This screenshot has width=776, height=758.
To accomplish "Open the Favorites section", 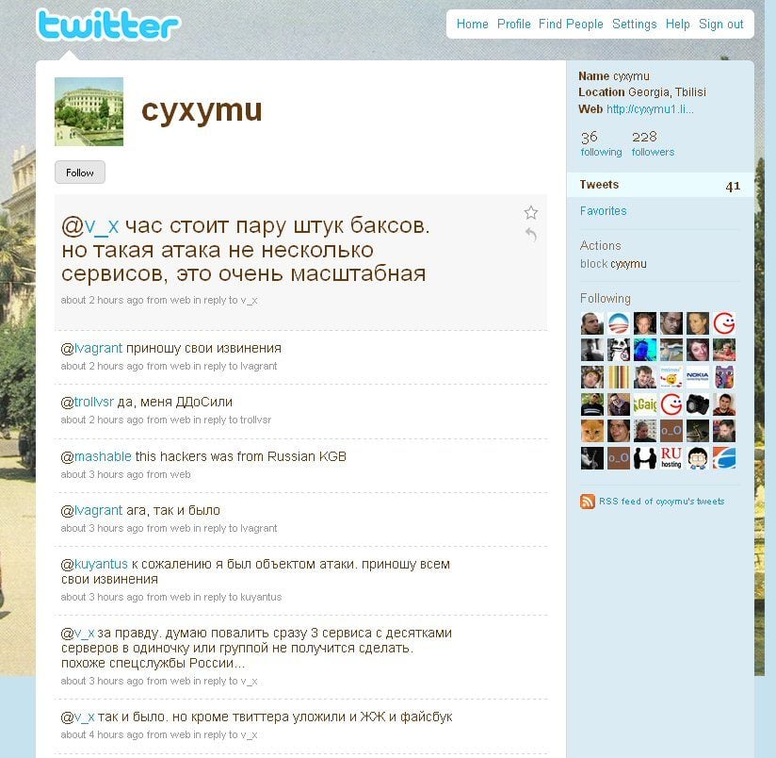I will click(x=603, y=211).
